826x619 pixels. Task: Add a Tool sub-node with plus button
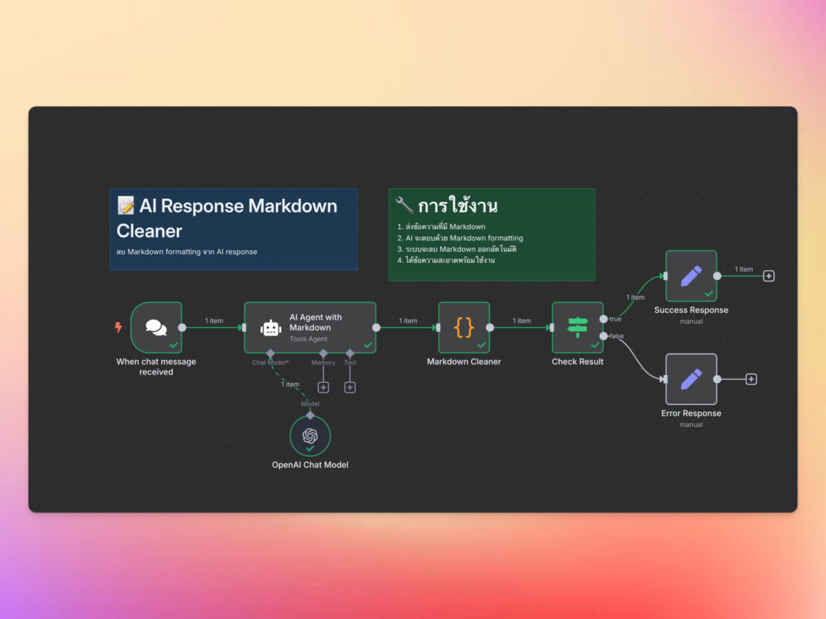pyautogui.click(x=350, y=387)
